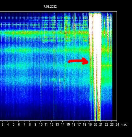Viewport: 132px width, 137px height.
Task: Click hour 7 tick label
Action: 24,124
